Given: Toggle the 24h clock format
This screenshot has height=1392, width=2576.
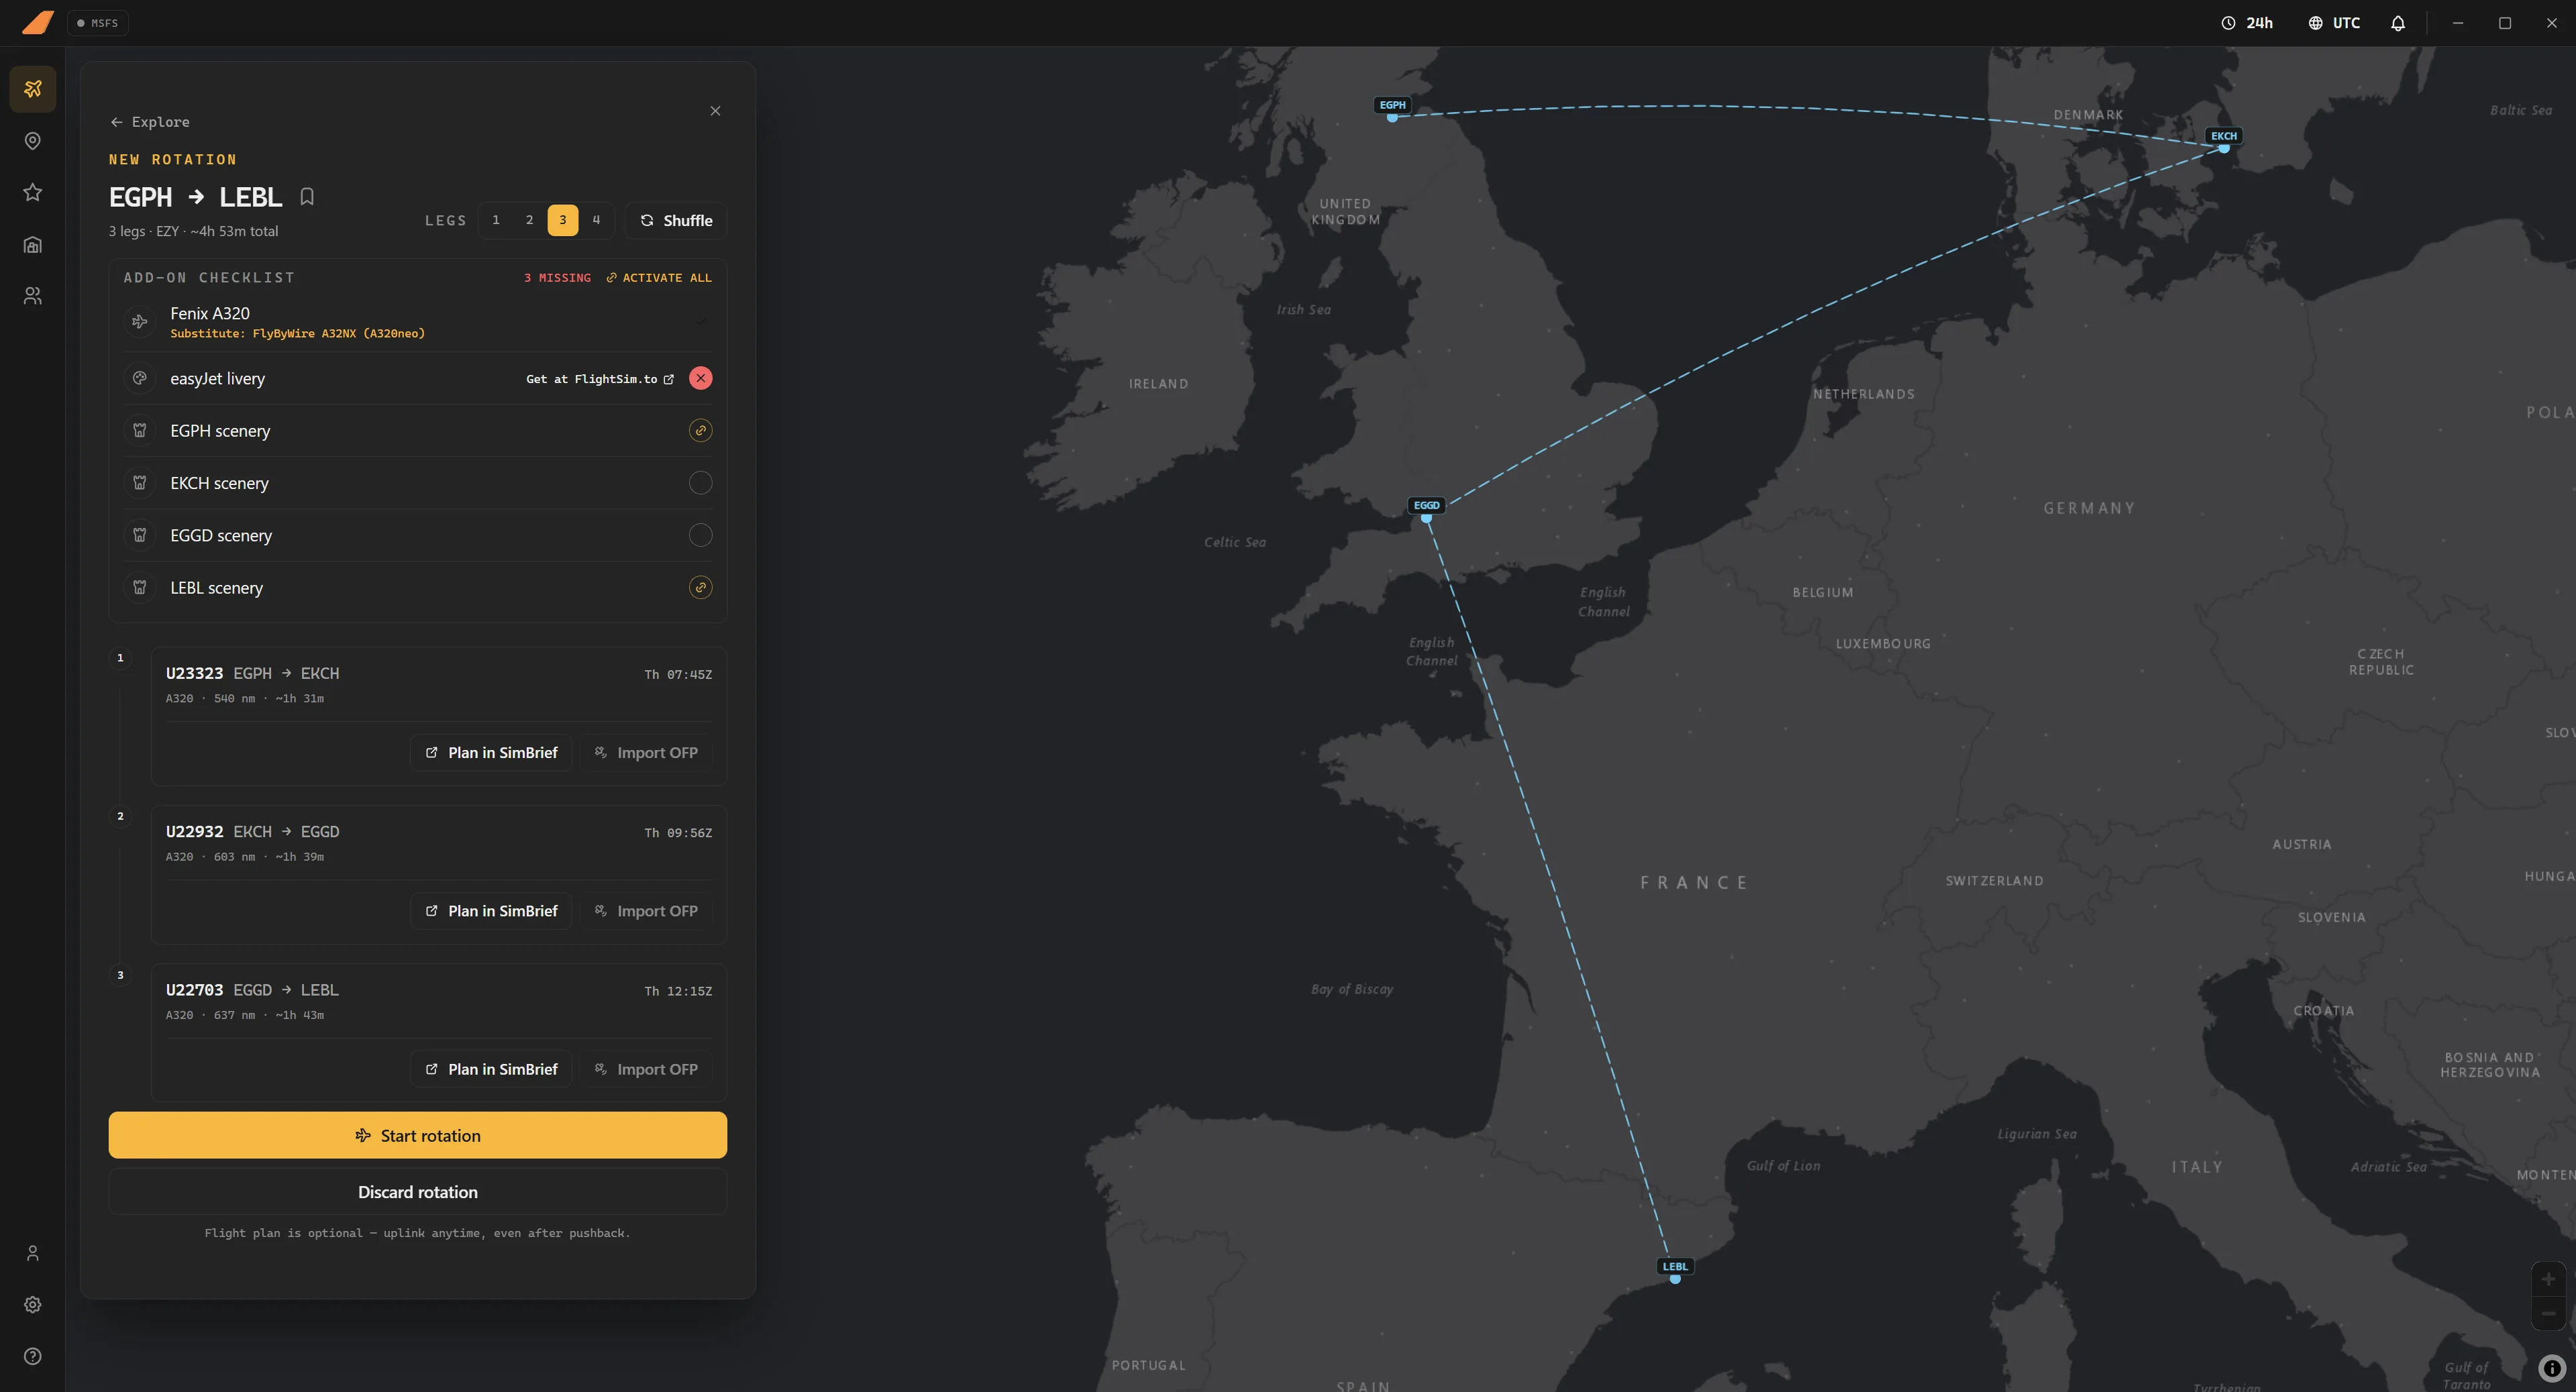Looking at the screenshot, I should click(x=2246, y=23).
